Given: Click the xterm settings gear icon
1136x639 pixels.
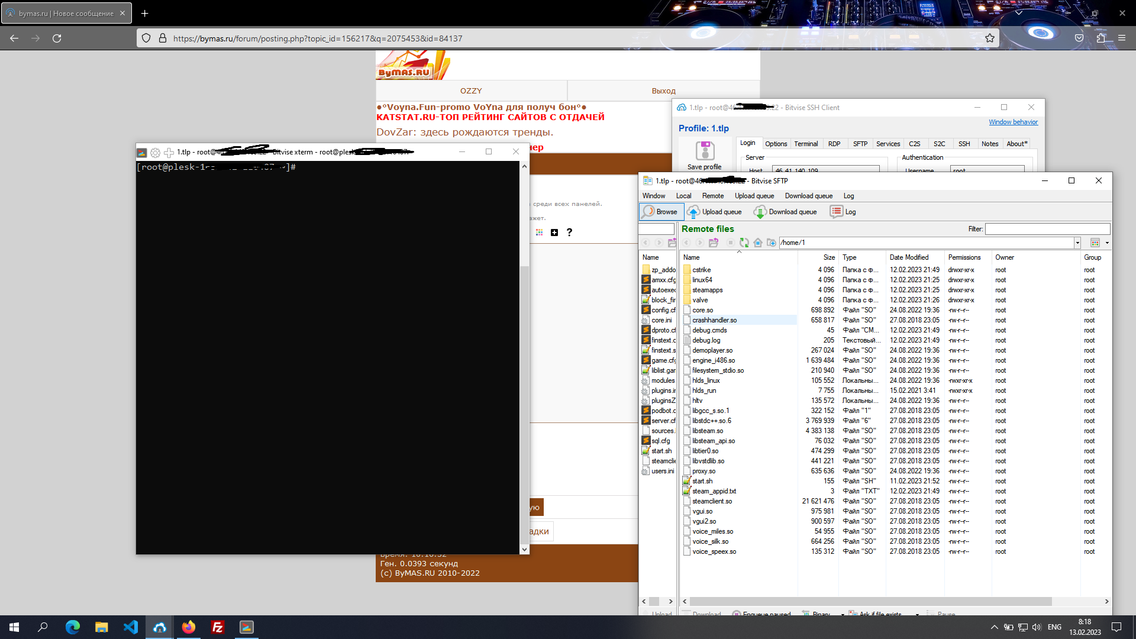Looking at the screenshot, I should point(155,153).
